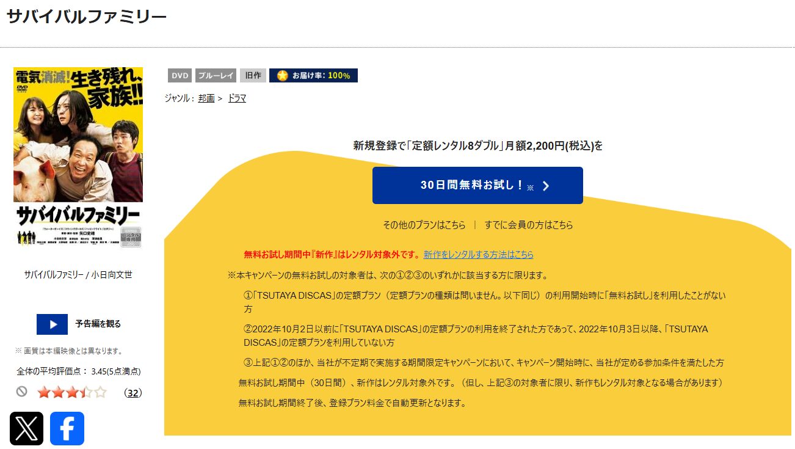Click the no-rating circle icon beside stars
The image size is (795, 449).
(22, 392)
